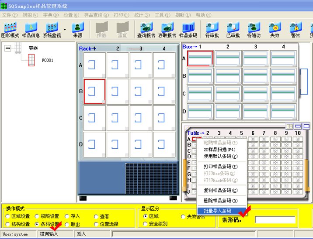
Task: Click the 存取报告 toolbar icon
Action: tap(167, 29)
